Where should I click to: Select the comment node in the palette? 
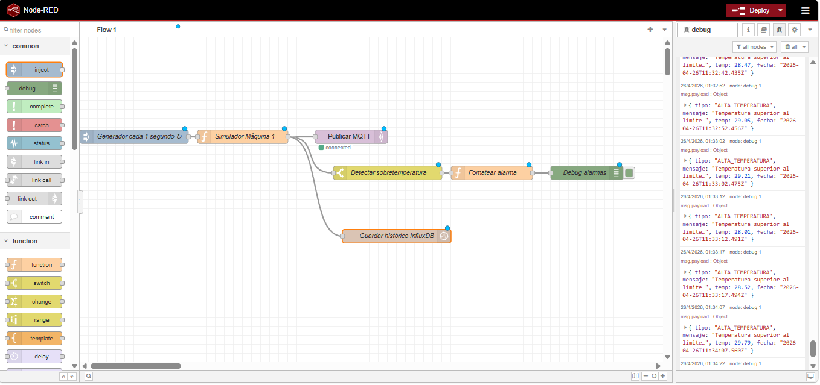pos(34,217)
